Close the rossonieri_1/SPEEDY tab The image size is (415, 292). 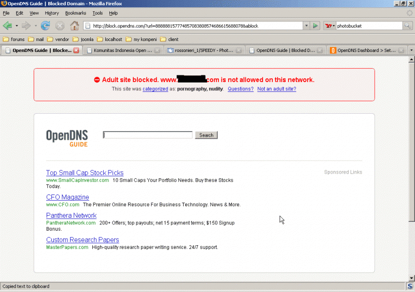(239, 50)
